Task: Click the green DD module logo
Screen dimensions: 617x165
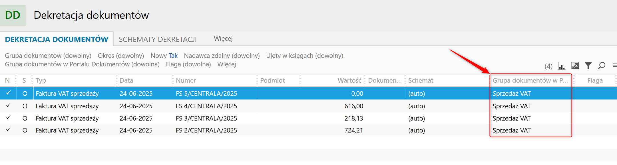Action: click(x=13, y=15)
